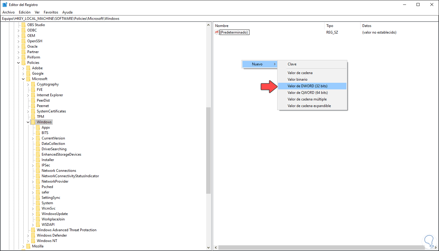
Task: Select the EnhancedStorageDevices key
Action: click(x=61, y=154)
